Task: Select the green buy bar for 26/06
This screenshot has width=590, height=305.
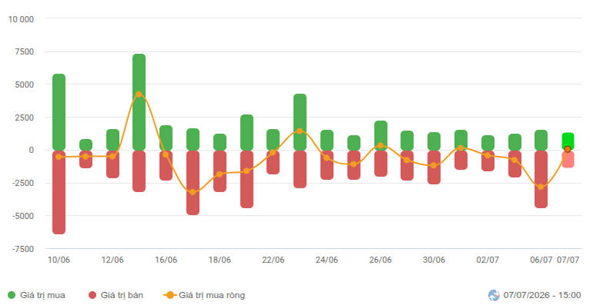Action: tap(380, 135)
